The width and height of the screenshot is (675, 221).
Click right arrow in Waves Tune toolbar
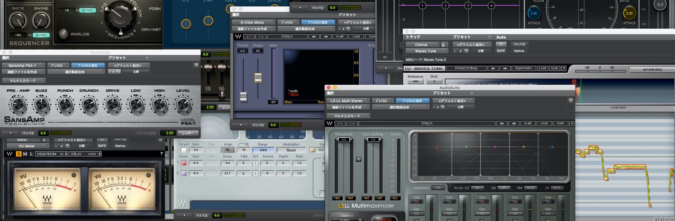click(x=505, y=68)
